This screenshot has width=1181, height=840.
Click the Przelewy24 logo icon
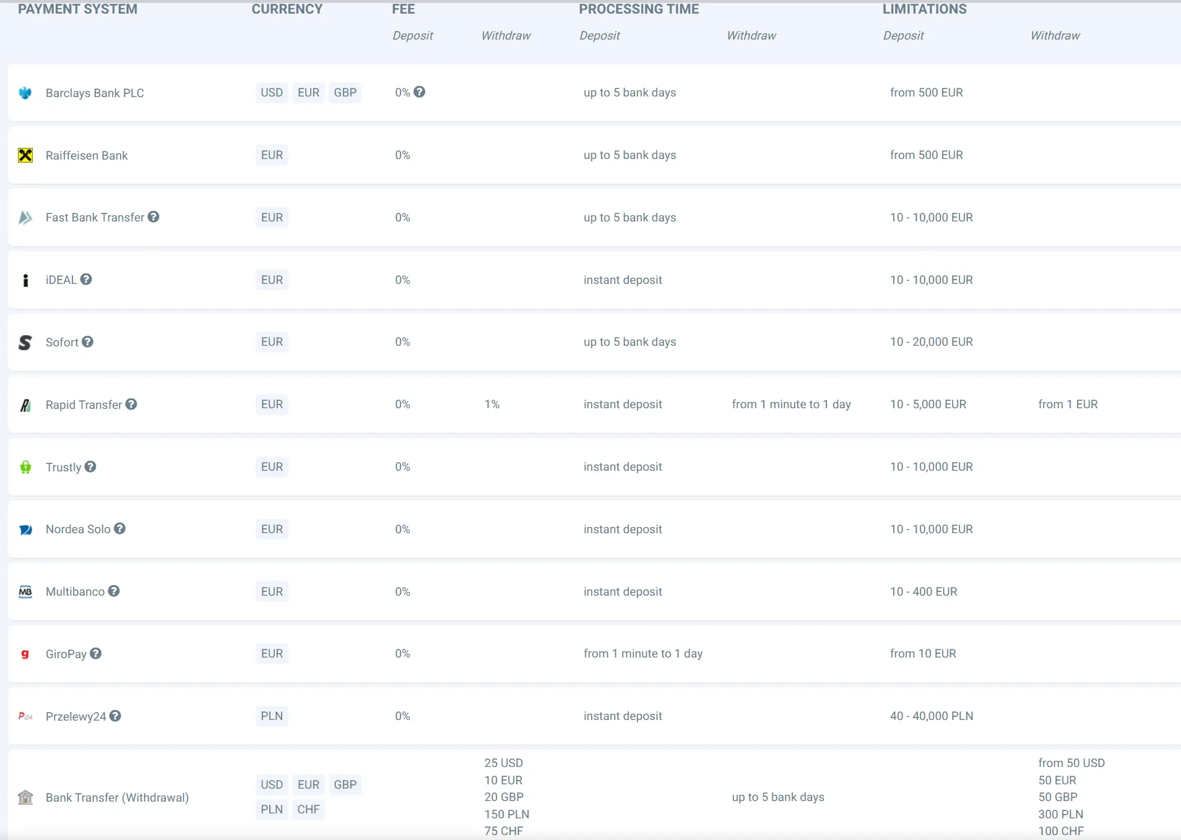click(x=25, y=716)
